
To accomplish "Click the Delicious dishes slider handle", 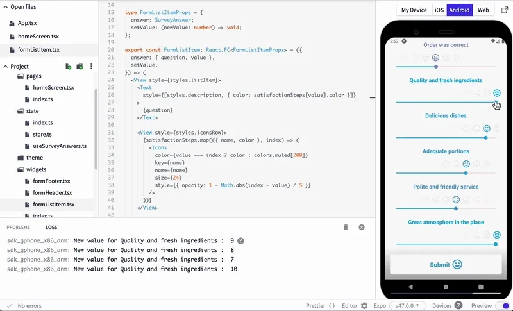I will pyautogui.click(x=486, y=138).
